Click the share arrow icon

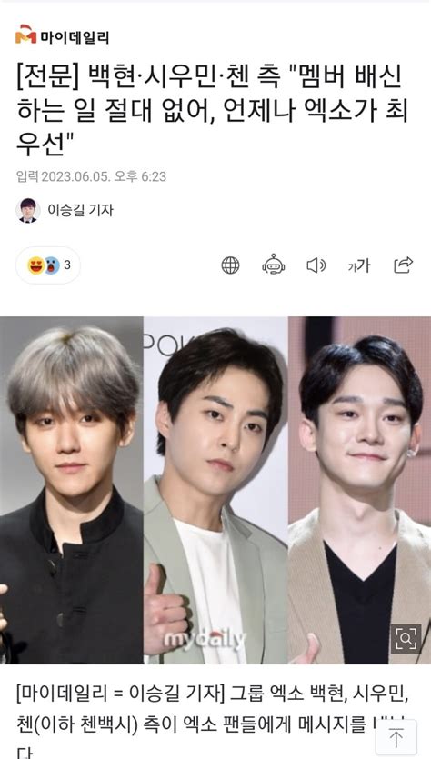tap(404, 265)
